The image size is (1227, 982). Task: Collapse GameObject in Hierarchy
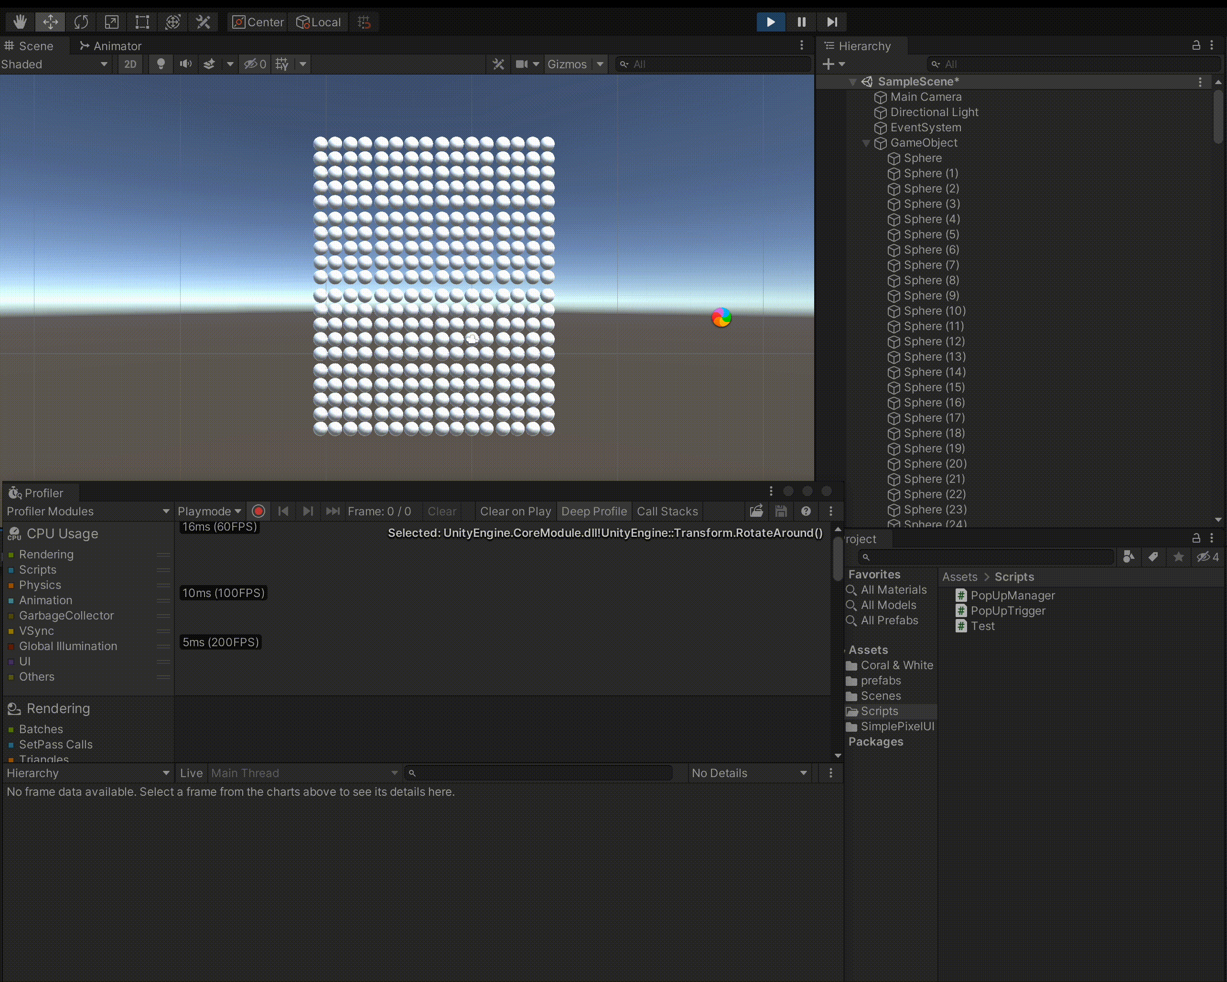point(866,143)
